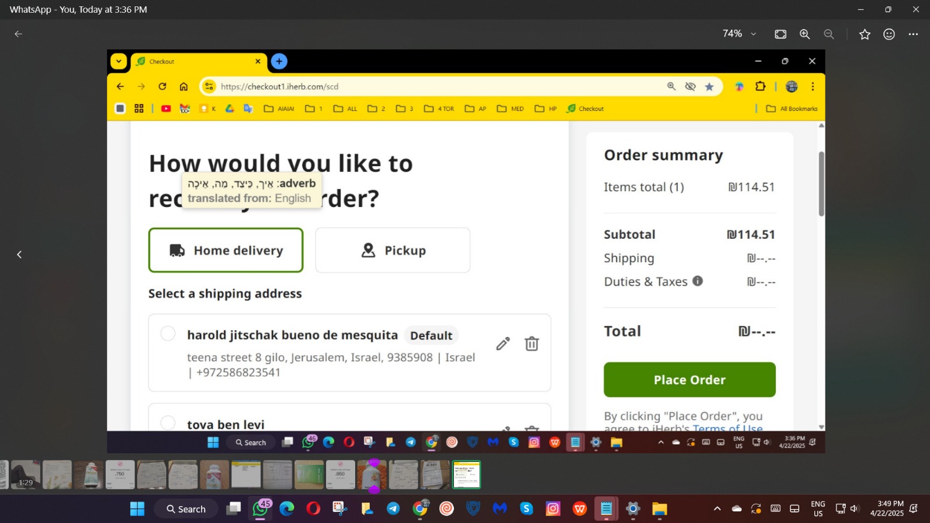
Task: Click the pencil edit icon for harold's address
Action: pos(503,344)
